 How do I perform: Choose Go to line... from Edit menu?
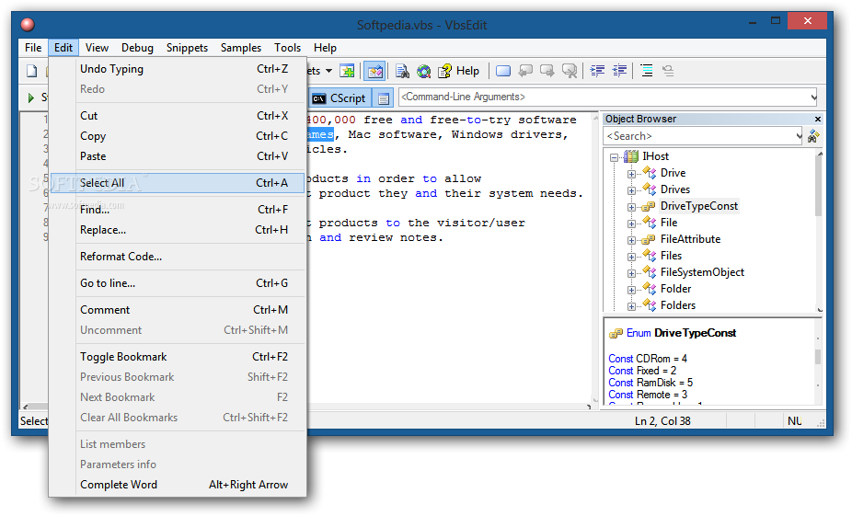click(178, 283)
